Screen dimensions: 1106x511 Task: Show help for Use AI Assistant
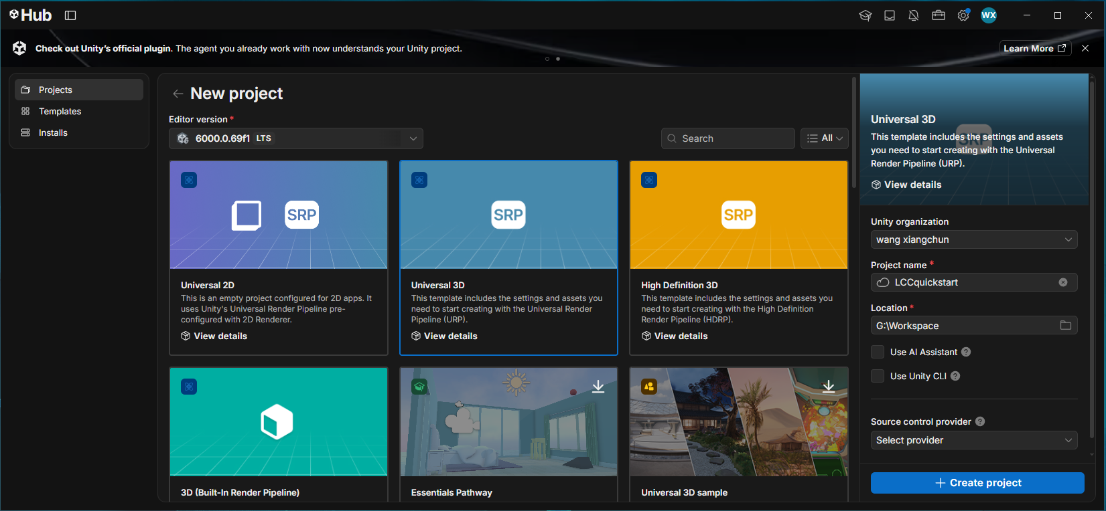tap(966, 352)
